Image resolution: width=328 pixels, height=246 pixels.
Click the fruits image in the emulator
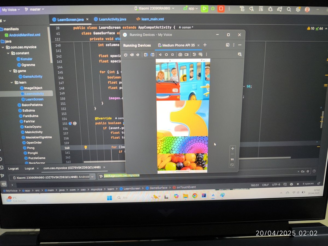[x=182, y=162]
